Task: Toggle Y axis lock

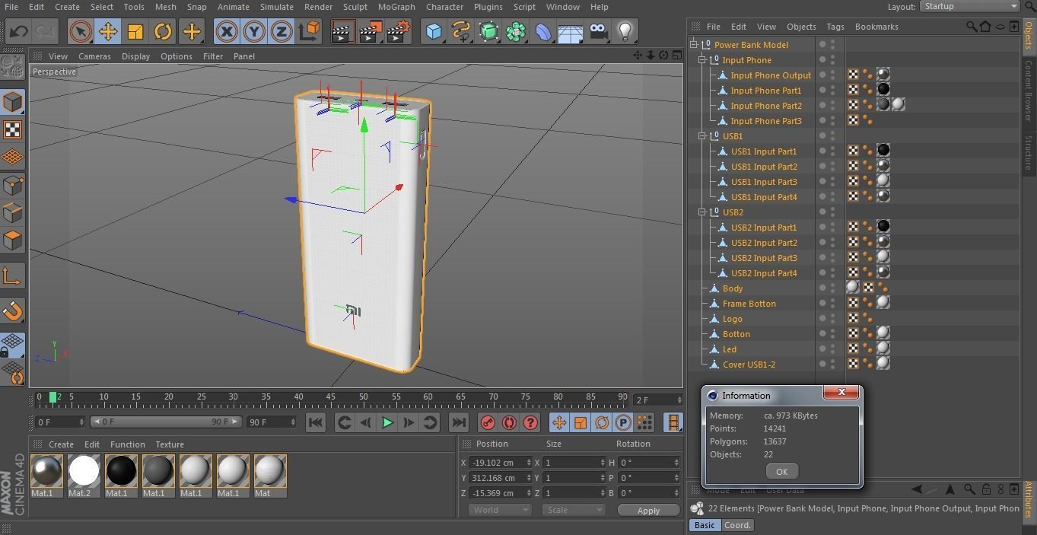Action: [x=253, y=31]
